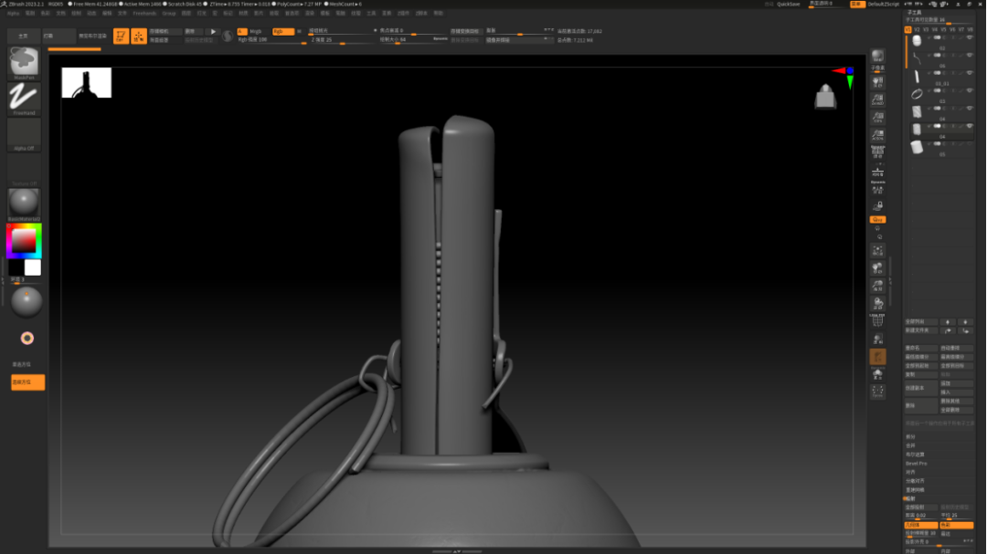
Task: Collapse the 投射 (Project) section
Action: coord(910,498)
